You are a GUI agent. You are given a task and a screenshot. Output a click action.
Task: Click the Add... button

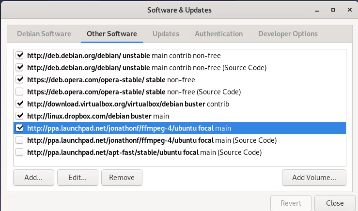coord(33,178)
